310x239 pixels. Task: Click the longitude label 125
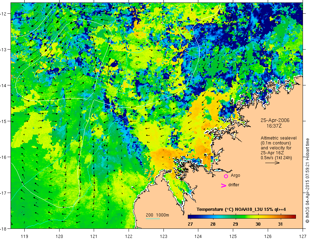[233, 236]
